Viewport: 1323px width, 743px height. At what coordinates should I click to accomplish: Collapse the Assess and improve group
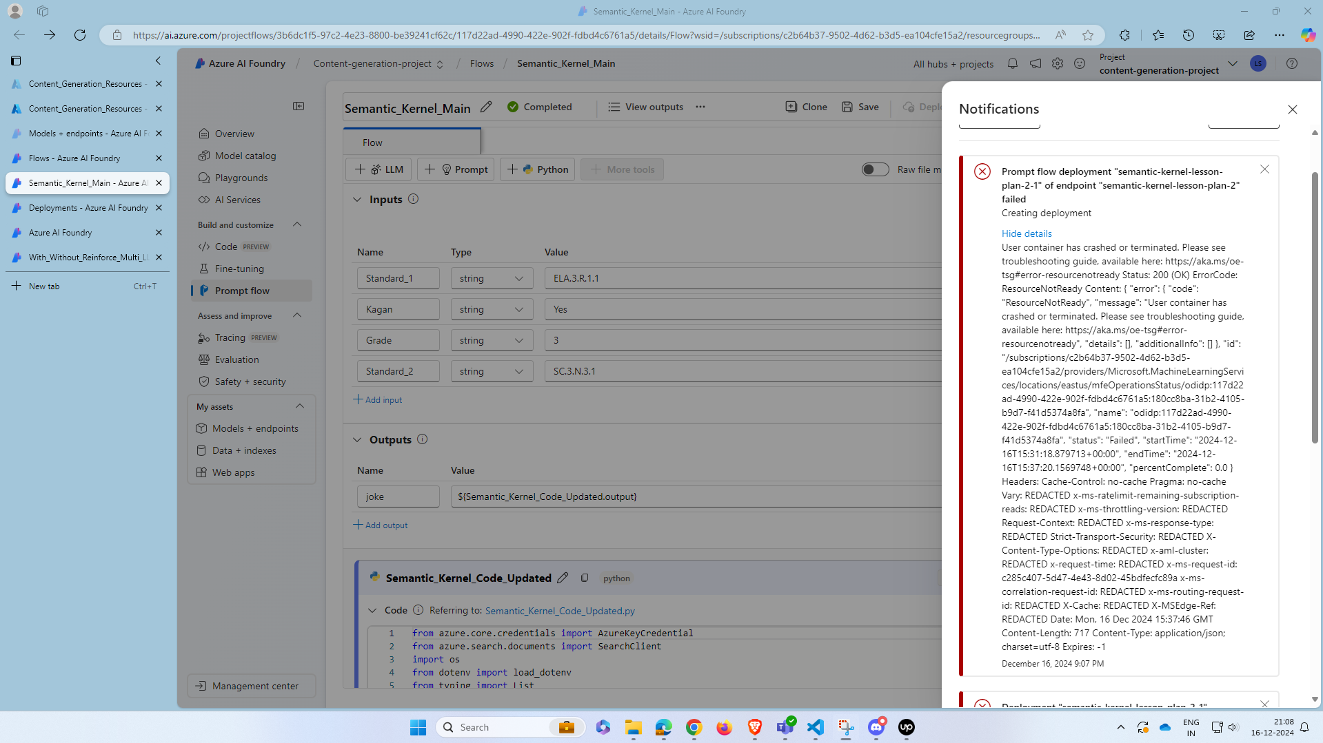(297, 315)
